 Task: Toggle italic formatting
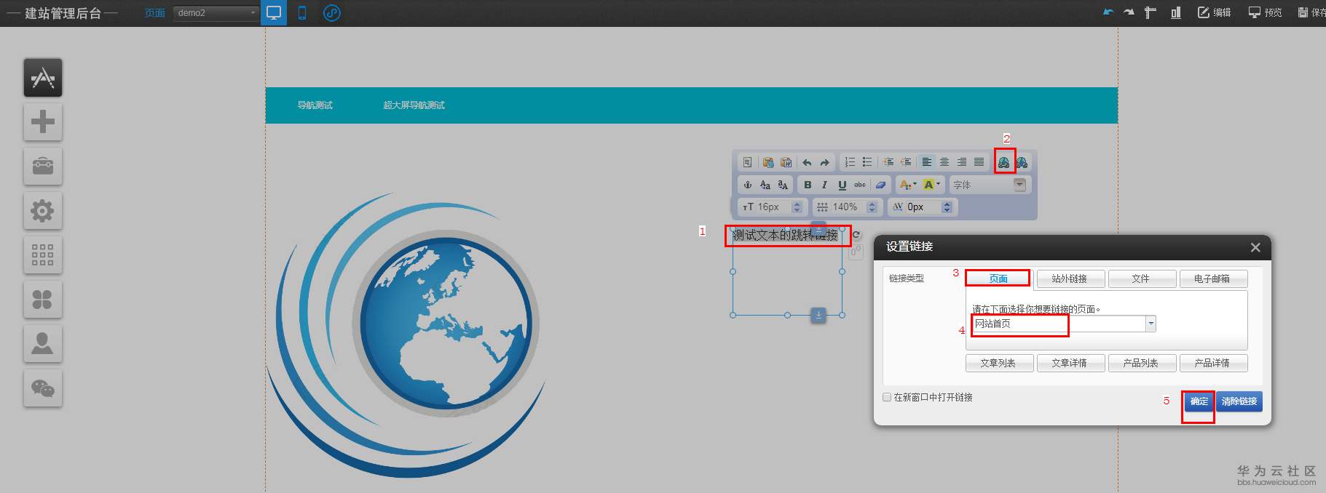coord(824,185)
